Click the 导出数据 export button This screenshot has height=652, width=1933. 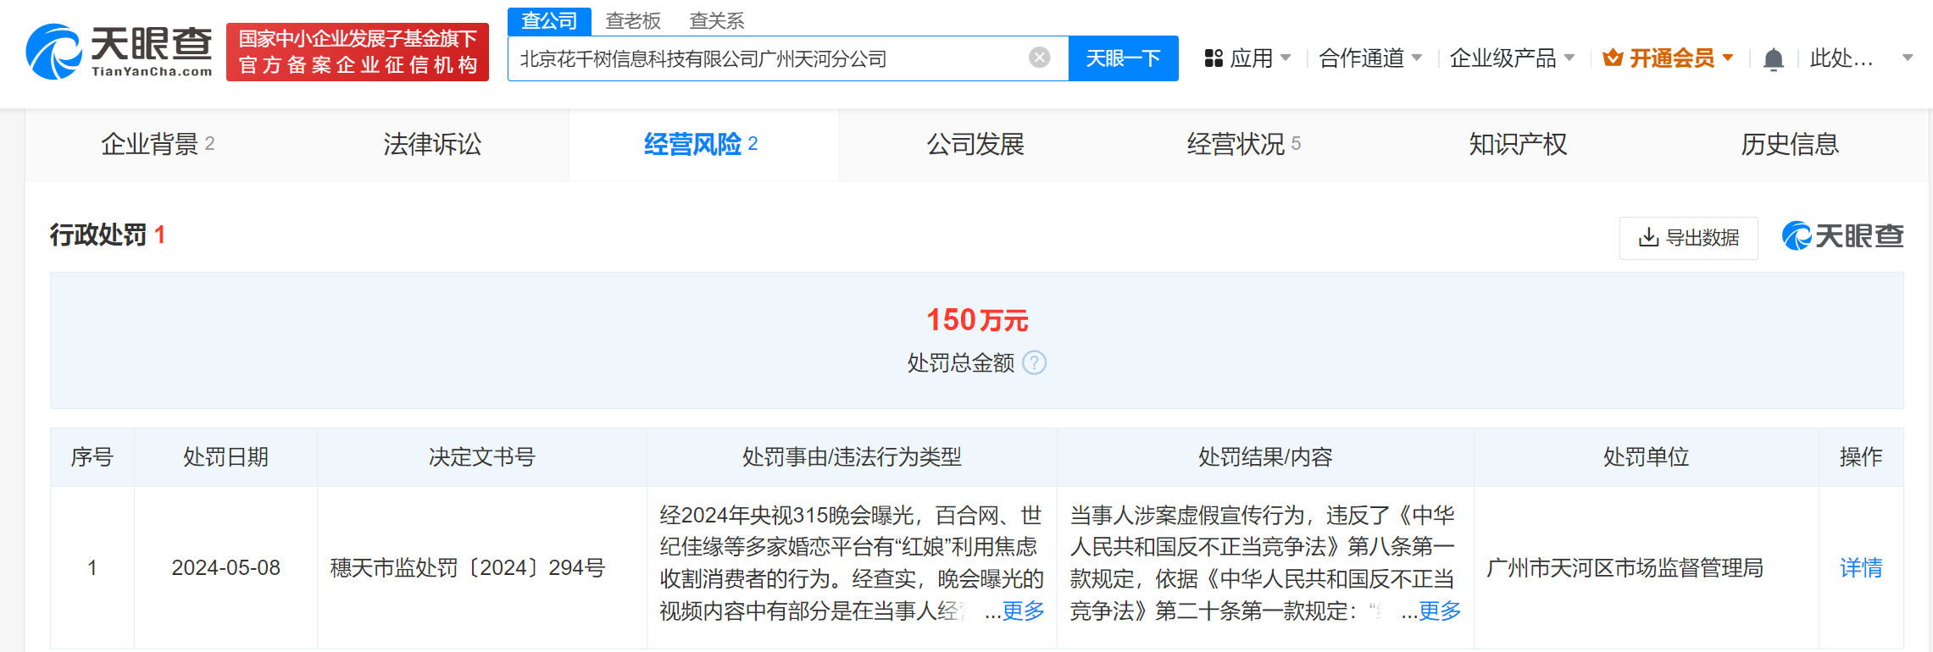[x=1688, y=238]
